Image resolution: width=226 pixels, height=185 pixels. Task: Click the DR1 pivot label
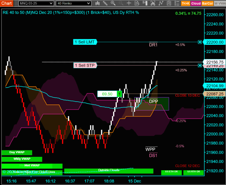tap(153, 45)
